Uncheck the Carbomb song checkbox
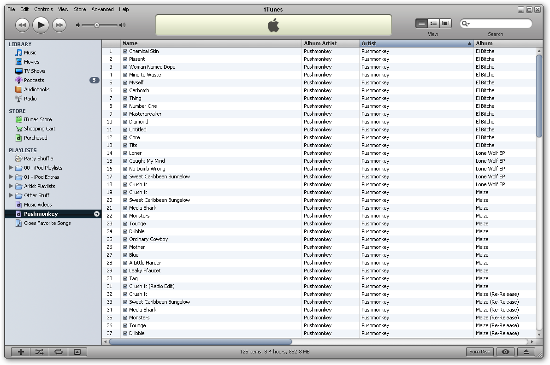The height and width of the screenshot is (365, 550). tap(125, 90)
